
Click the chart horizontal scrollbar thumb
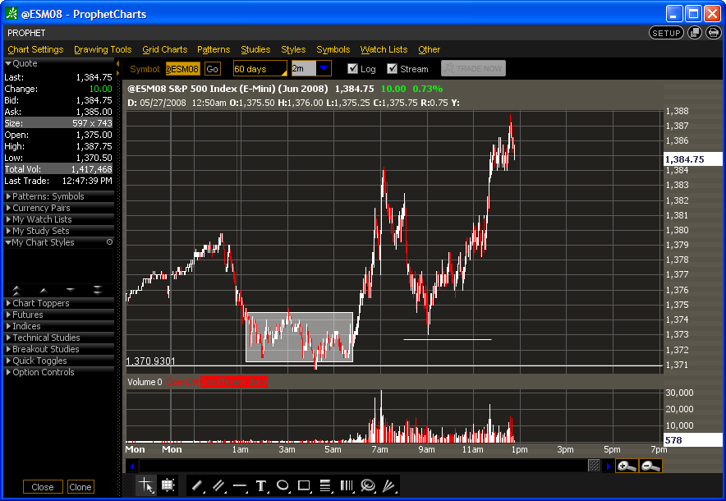[594, 466]
